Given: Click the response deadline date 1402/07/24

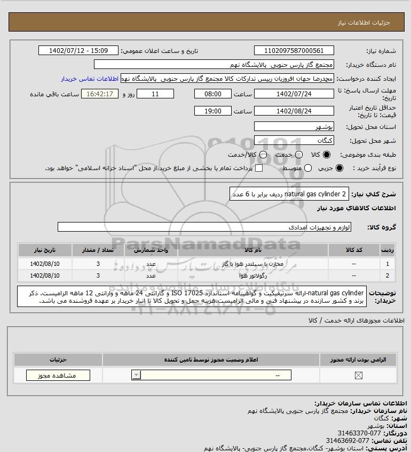Looking at the screenshot, I should tap(294, 94).
